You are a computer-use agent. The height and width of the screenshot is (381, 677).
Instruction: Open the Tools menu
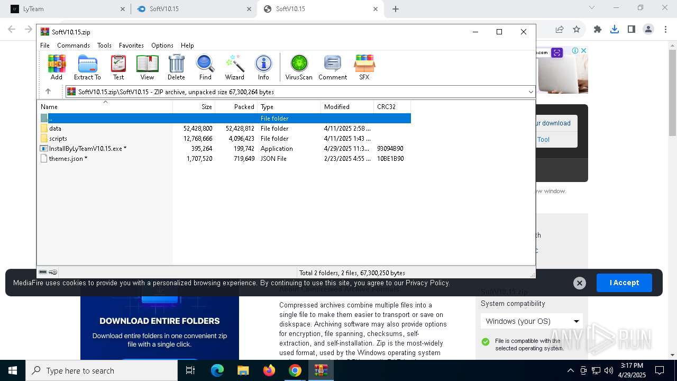104,46
